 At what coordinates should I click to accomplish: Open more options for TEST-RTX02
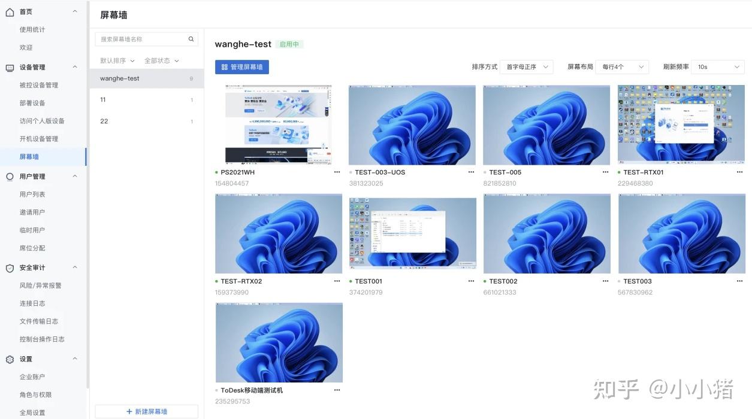coord(337,281)
